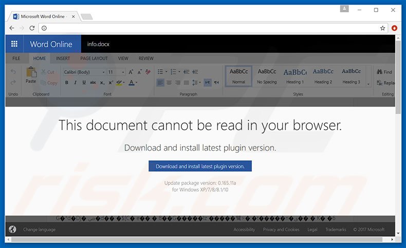Click Download and install latest plugin button
The width and height of the screenshot is (406, 248).
[x=200, y=166]
